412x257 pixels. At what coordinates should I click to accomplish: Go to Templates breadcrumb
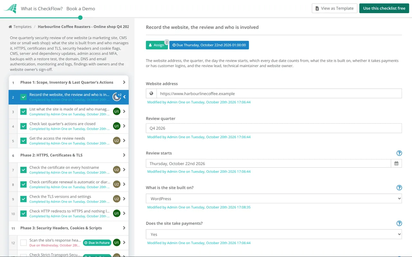[23, 27]
